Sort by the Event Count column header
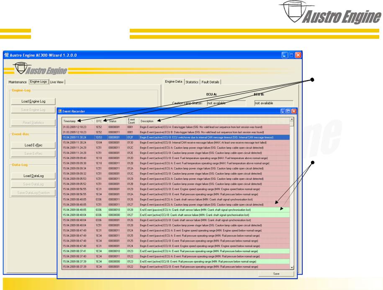 click(133, 121)
